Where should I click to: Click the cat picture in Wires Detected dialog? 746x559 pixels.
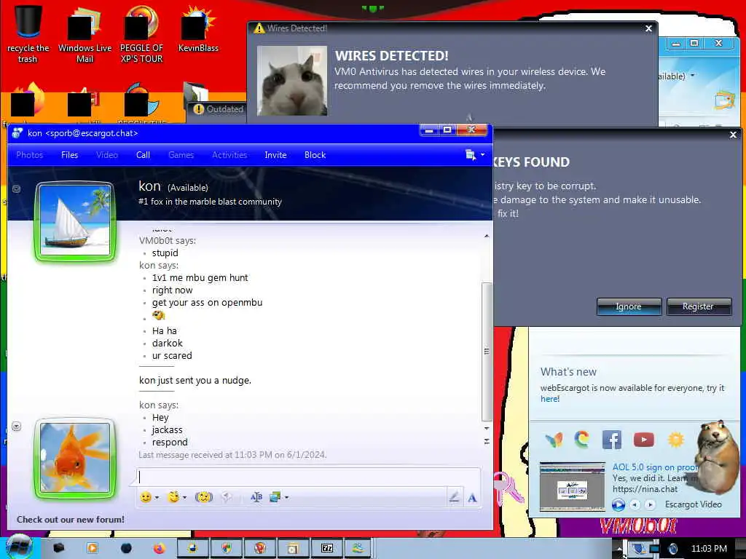pyautogui.click(x=292, y=81)
